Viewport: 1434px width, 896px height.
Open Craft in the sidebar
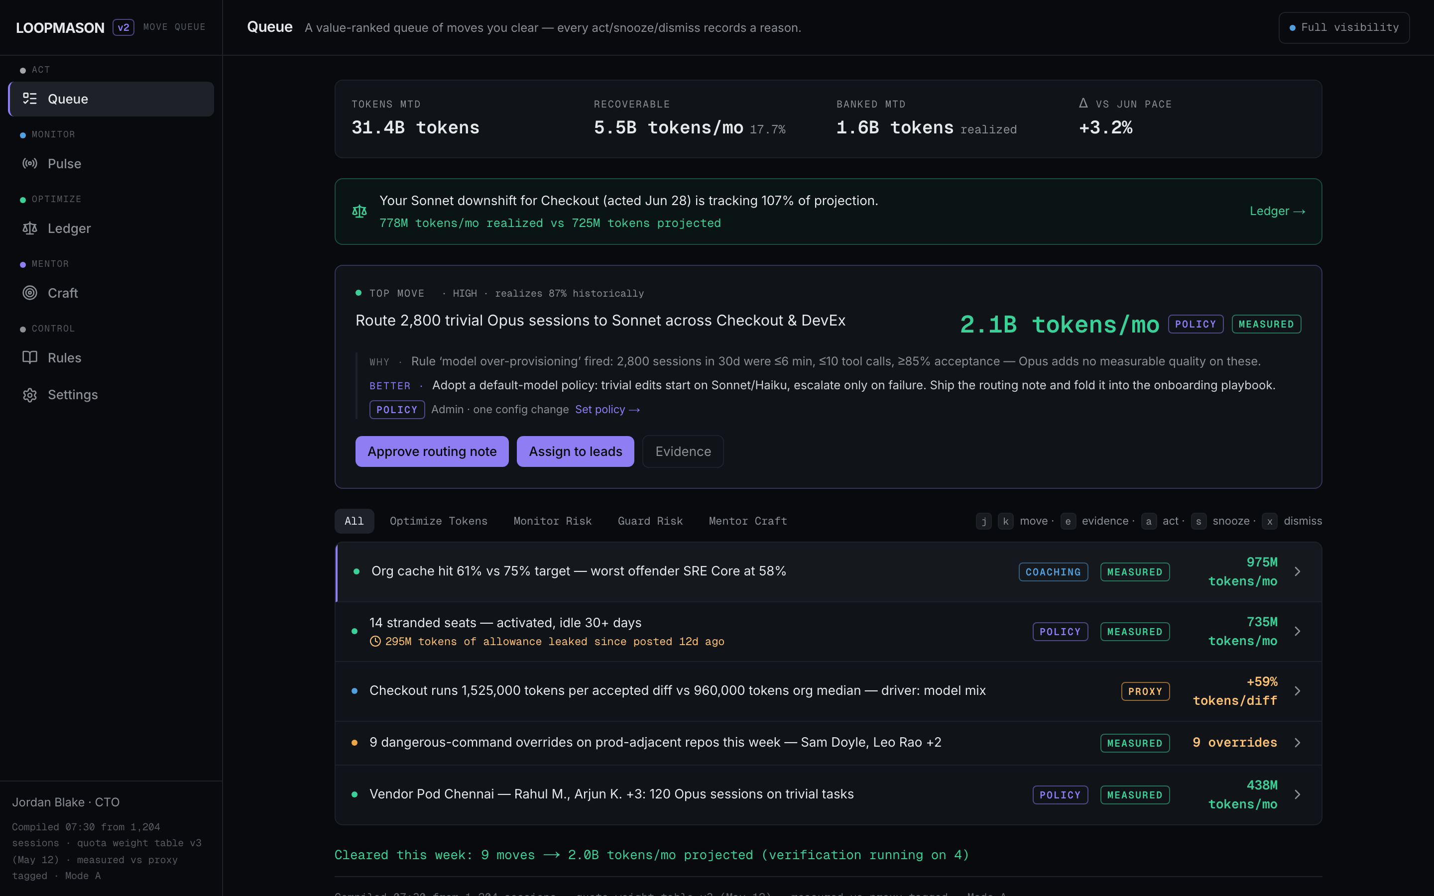coord(112,293)
